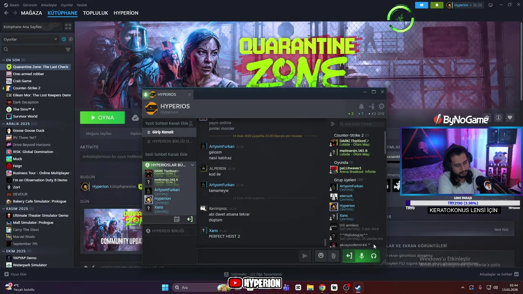Image resolution: width=523 pixels, height=294 pixels.
Task: Open chat notification bell in HYPERIOS window
Action: point(361,107)
